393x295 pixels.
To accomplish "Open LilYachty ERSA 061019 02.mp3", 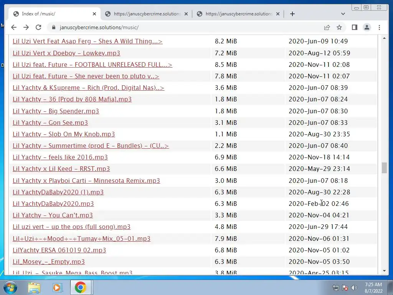I will (59, 250).
